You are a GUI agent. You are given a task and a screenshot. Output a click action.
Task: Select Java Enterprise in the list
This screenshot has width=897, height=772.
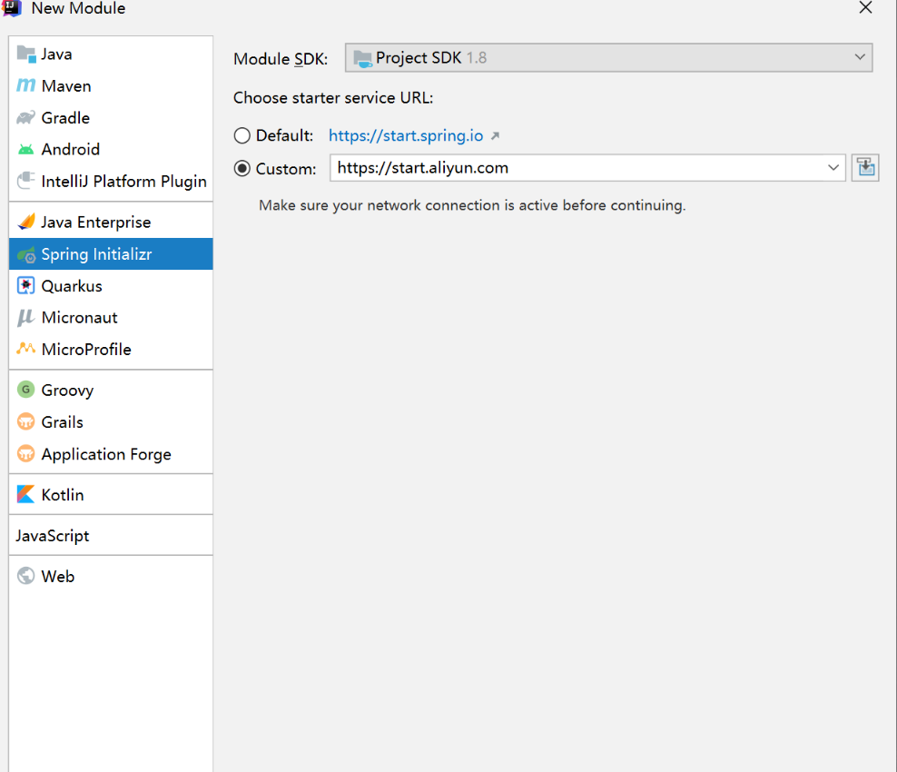[111, 222]
